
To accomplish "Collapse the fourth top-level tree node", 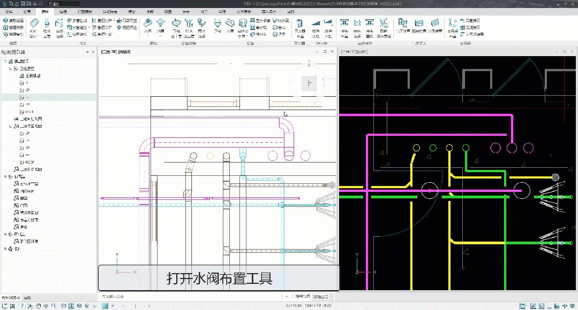I will coord(5,177).
